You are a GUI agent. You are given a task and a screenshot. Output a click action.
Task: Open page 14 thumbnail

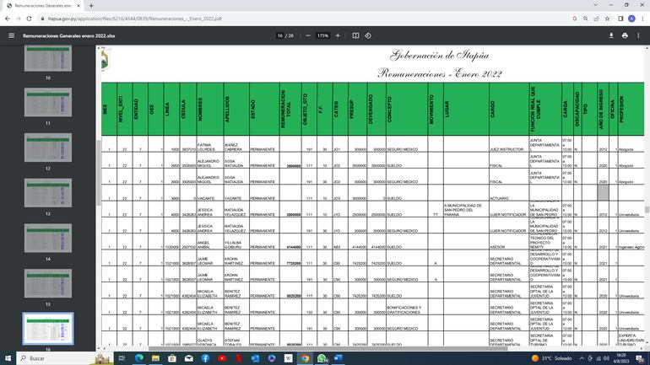click(48, 238)
